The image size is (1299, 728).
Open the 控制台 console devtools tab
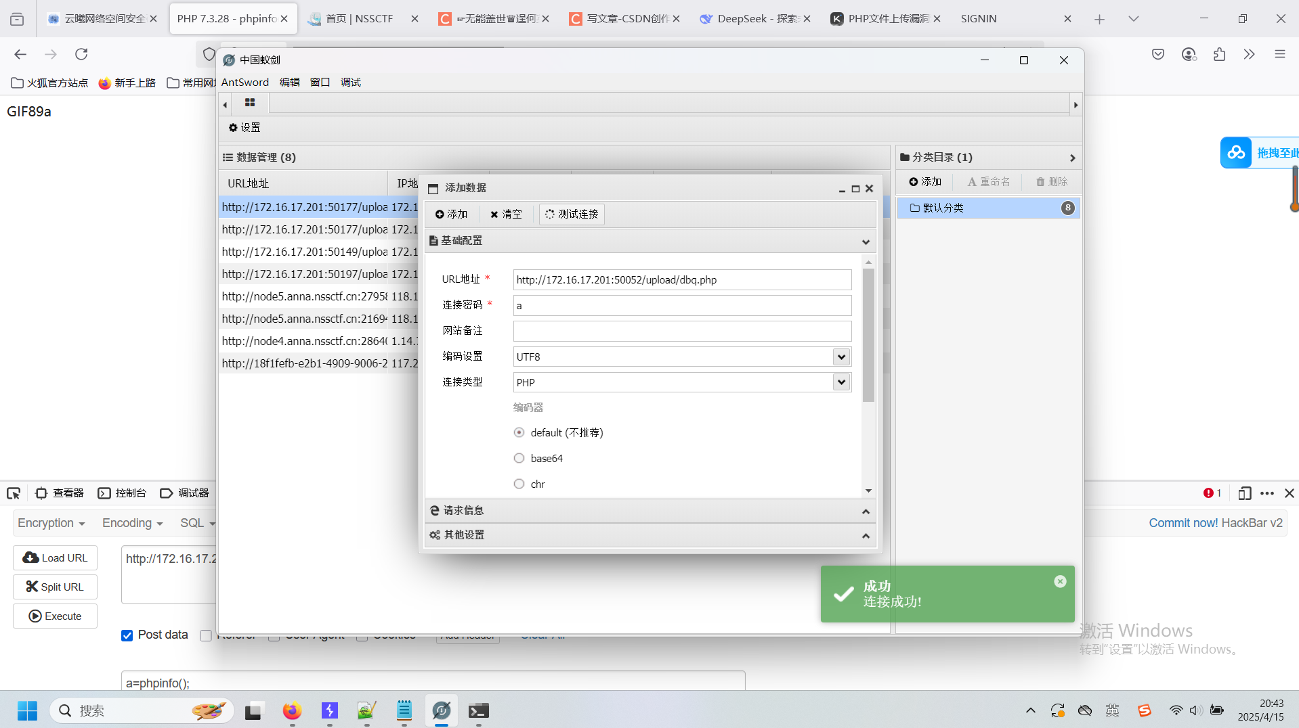pos(123,494)
